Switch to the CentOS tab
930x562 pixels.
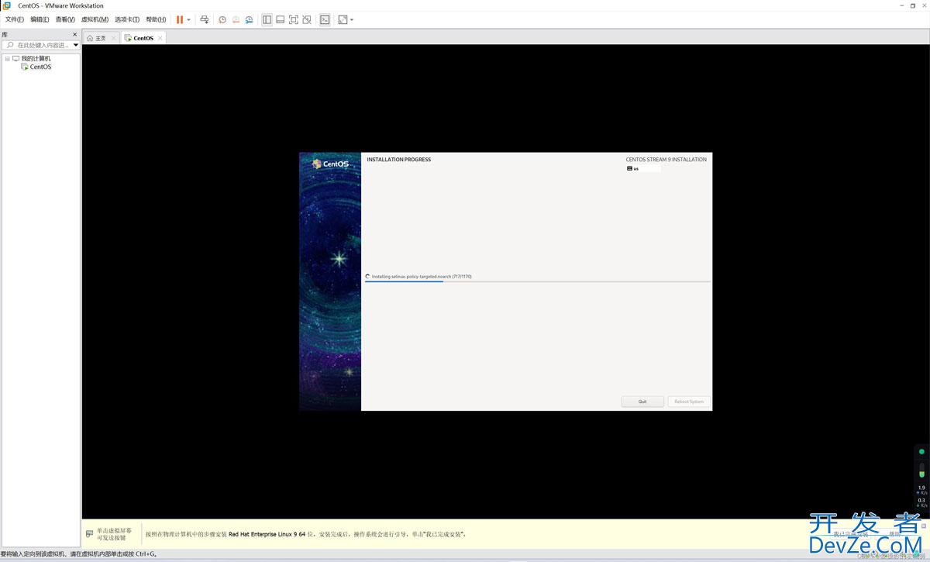[x=143, y=38]
